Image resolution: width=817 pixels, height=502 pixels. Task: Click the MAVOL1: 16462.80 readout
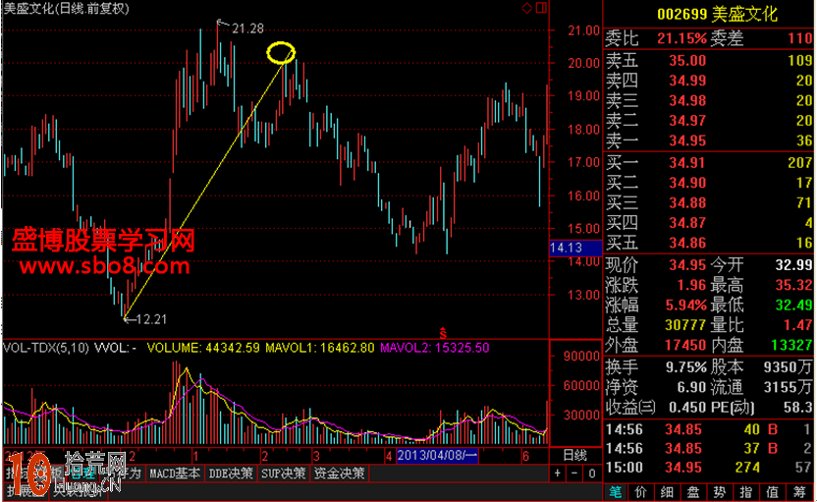tap(320, 348)
